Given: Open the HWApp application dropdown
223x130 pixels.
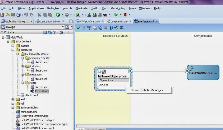Looking at the screenshot, I should point(62,27).
